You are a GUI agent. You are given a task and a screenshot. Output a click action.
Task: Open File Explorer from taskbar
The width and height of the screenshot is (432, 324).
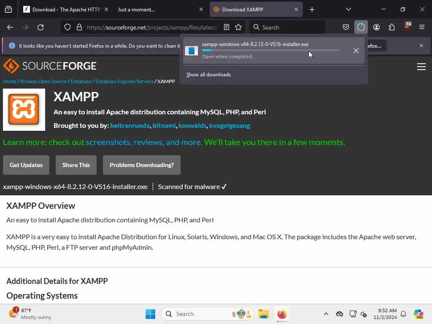[x=263, y=314]
